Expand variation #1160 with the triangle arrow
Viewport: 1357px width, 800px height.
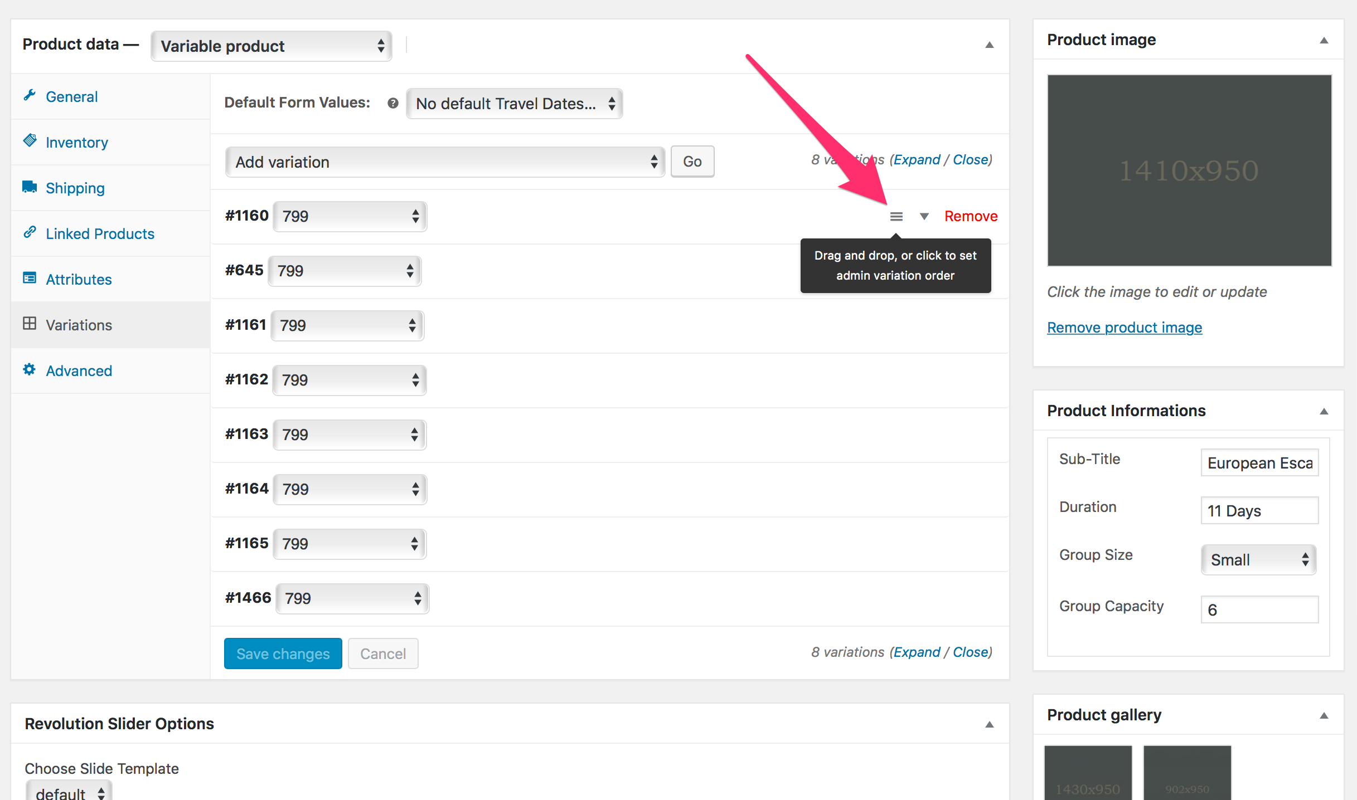924,216
